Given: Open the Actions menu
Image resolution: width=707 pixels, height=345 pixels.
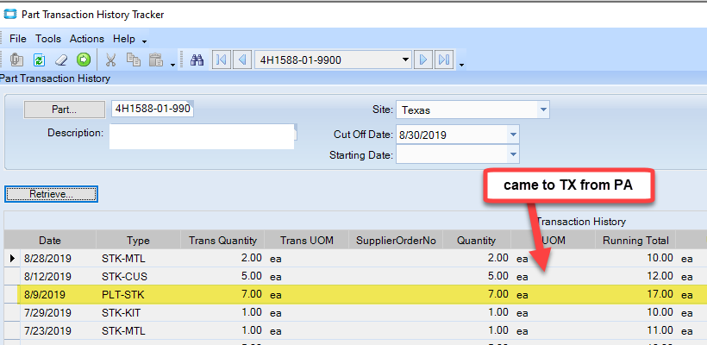Looking at the screenshot, I should coord(86,39).
